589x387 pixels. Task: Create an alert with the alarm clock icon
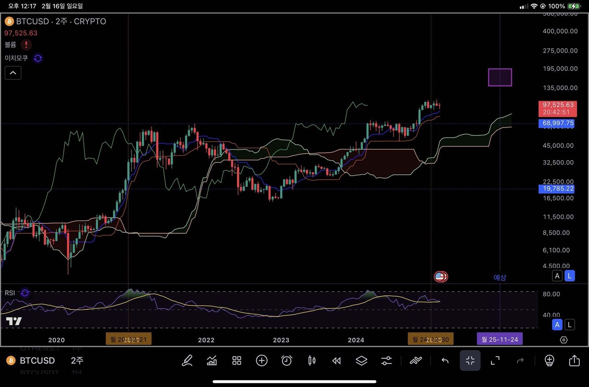287,361
